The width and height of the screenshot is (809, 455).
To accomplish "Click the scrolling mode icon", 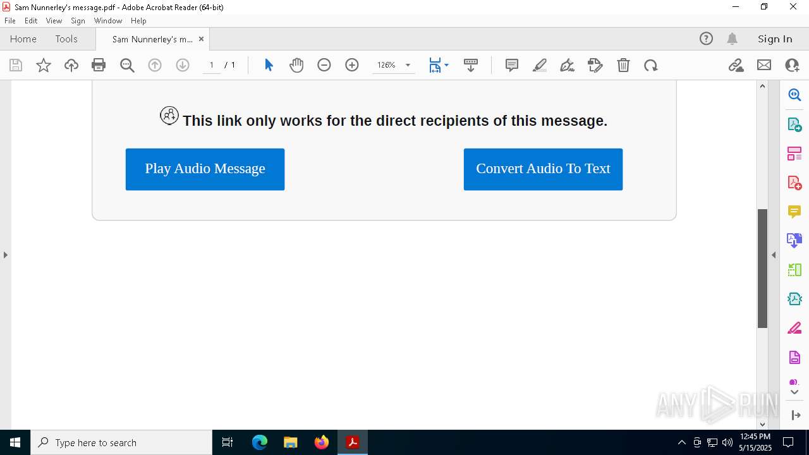I will [x=471, y=65].
